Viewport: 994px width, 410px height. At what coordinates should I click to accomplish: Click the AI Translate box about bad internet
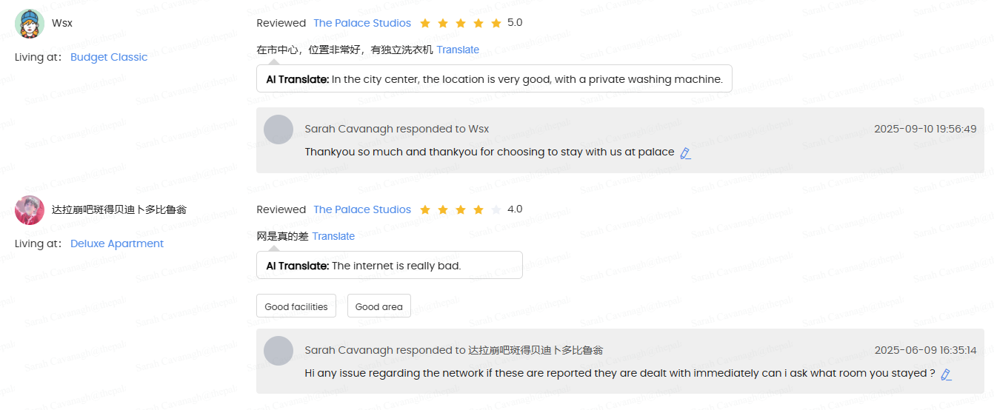389,266
